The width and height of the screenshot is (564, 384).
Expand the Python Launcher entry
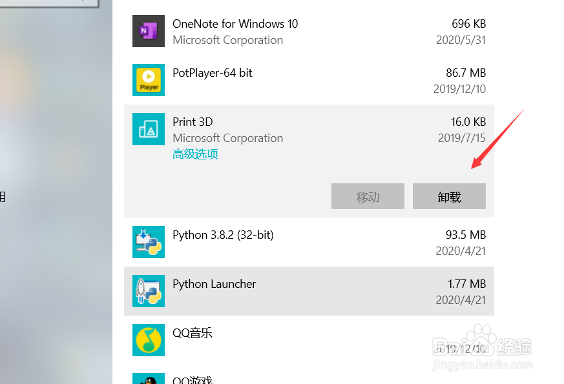[x=309, y=291]
